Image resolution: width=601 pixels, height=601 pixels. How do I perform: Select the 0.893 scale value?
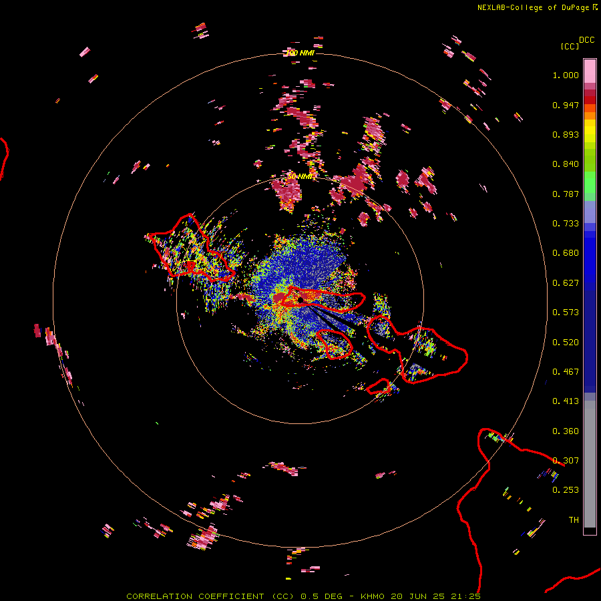pyautogui.click(x=566, y=134)
